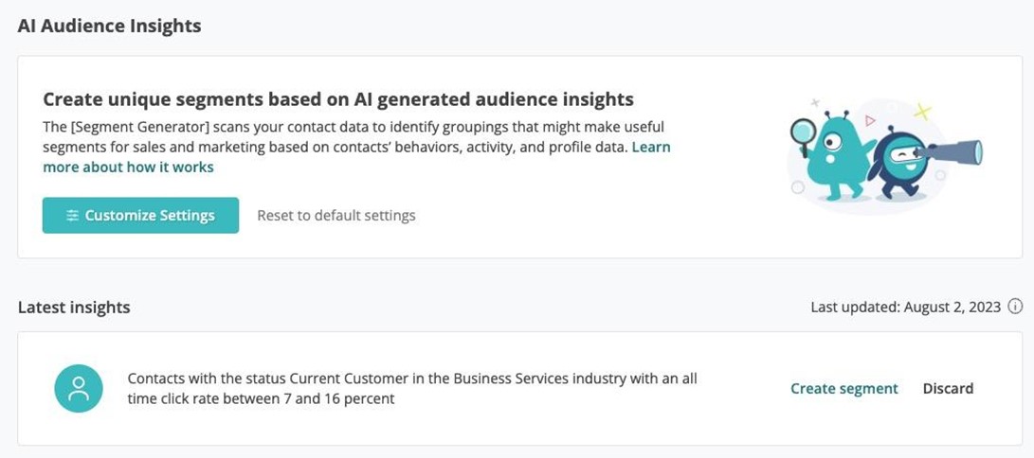Click the teal contact avatar icon
Screen dimensions: 1034x458
pyautogui.click(x=79, y=389)
